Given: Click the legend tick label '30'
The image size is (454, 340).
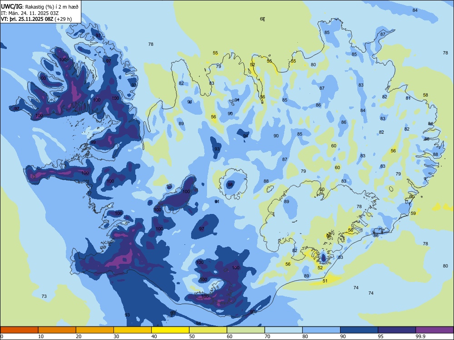Looking at the screenshot, I should click(116, 336).
